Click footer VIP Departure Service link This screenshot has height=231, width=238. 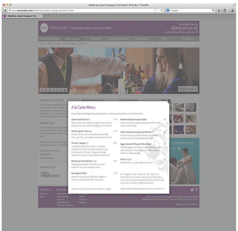pyautogui.click(x=65, y=205)
